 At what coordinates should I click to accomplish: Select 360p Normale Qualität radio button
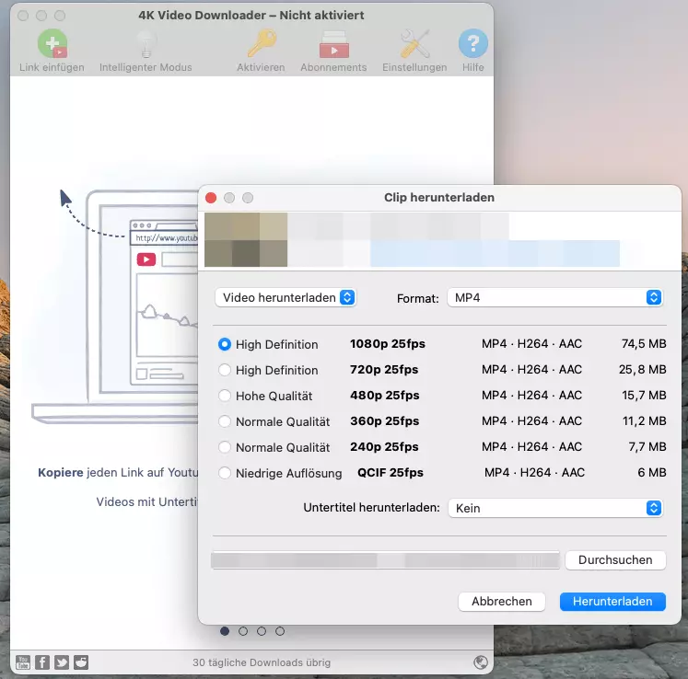tap(225, 421)
